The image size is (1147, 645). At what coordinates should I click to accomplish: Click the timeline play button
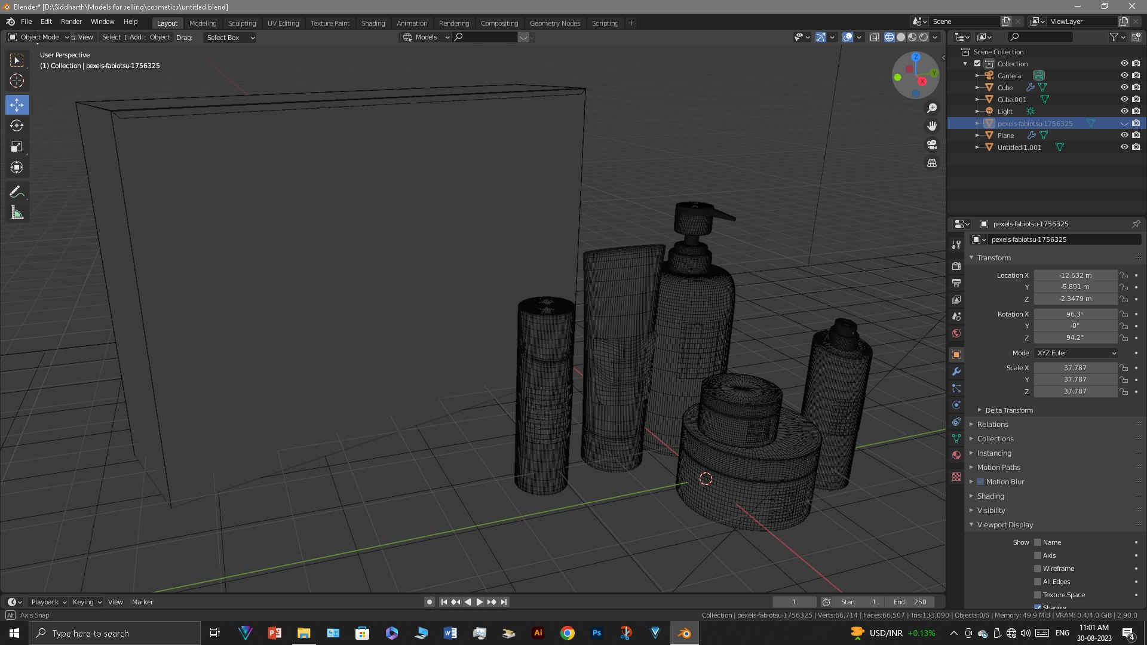point(480,602)
